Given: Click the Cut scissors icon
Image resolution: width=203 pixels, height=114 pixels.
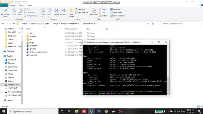Looking at the screenshot, I should coord(25,9).
